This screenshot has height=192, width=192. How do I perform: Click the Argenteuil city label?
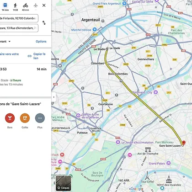tap(91, 20)
